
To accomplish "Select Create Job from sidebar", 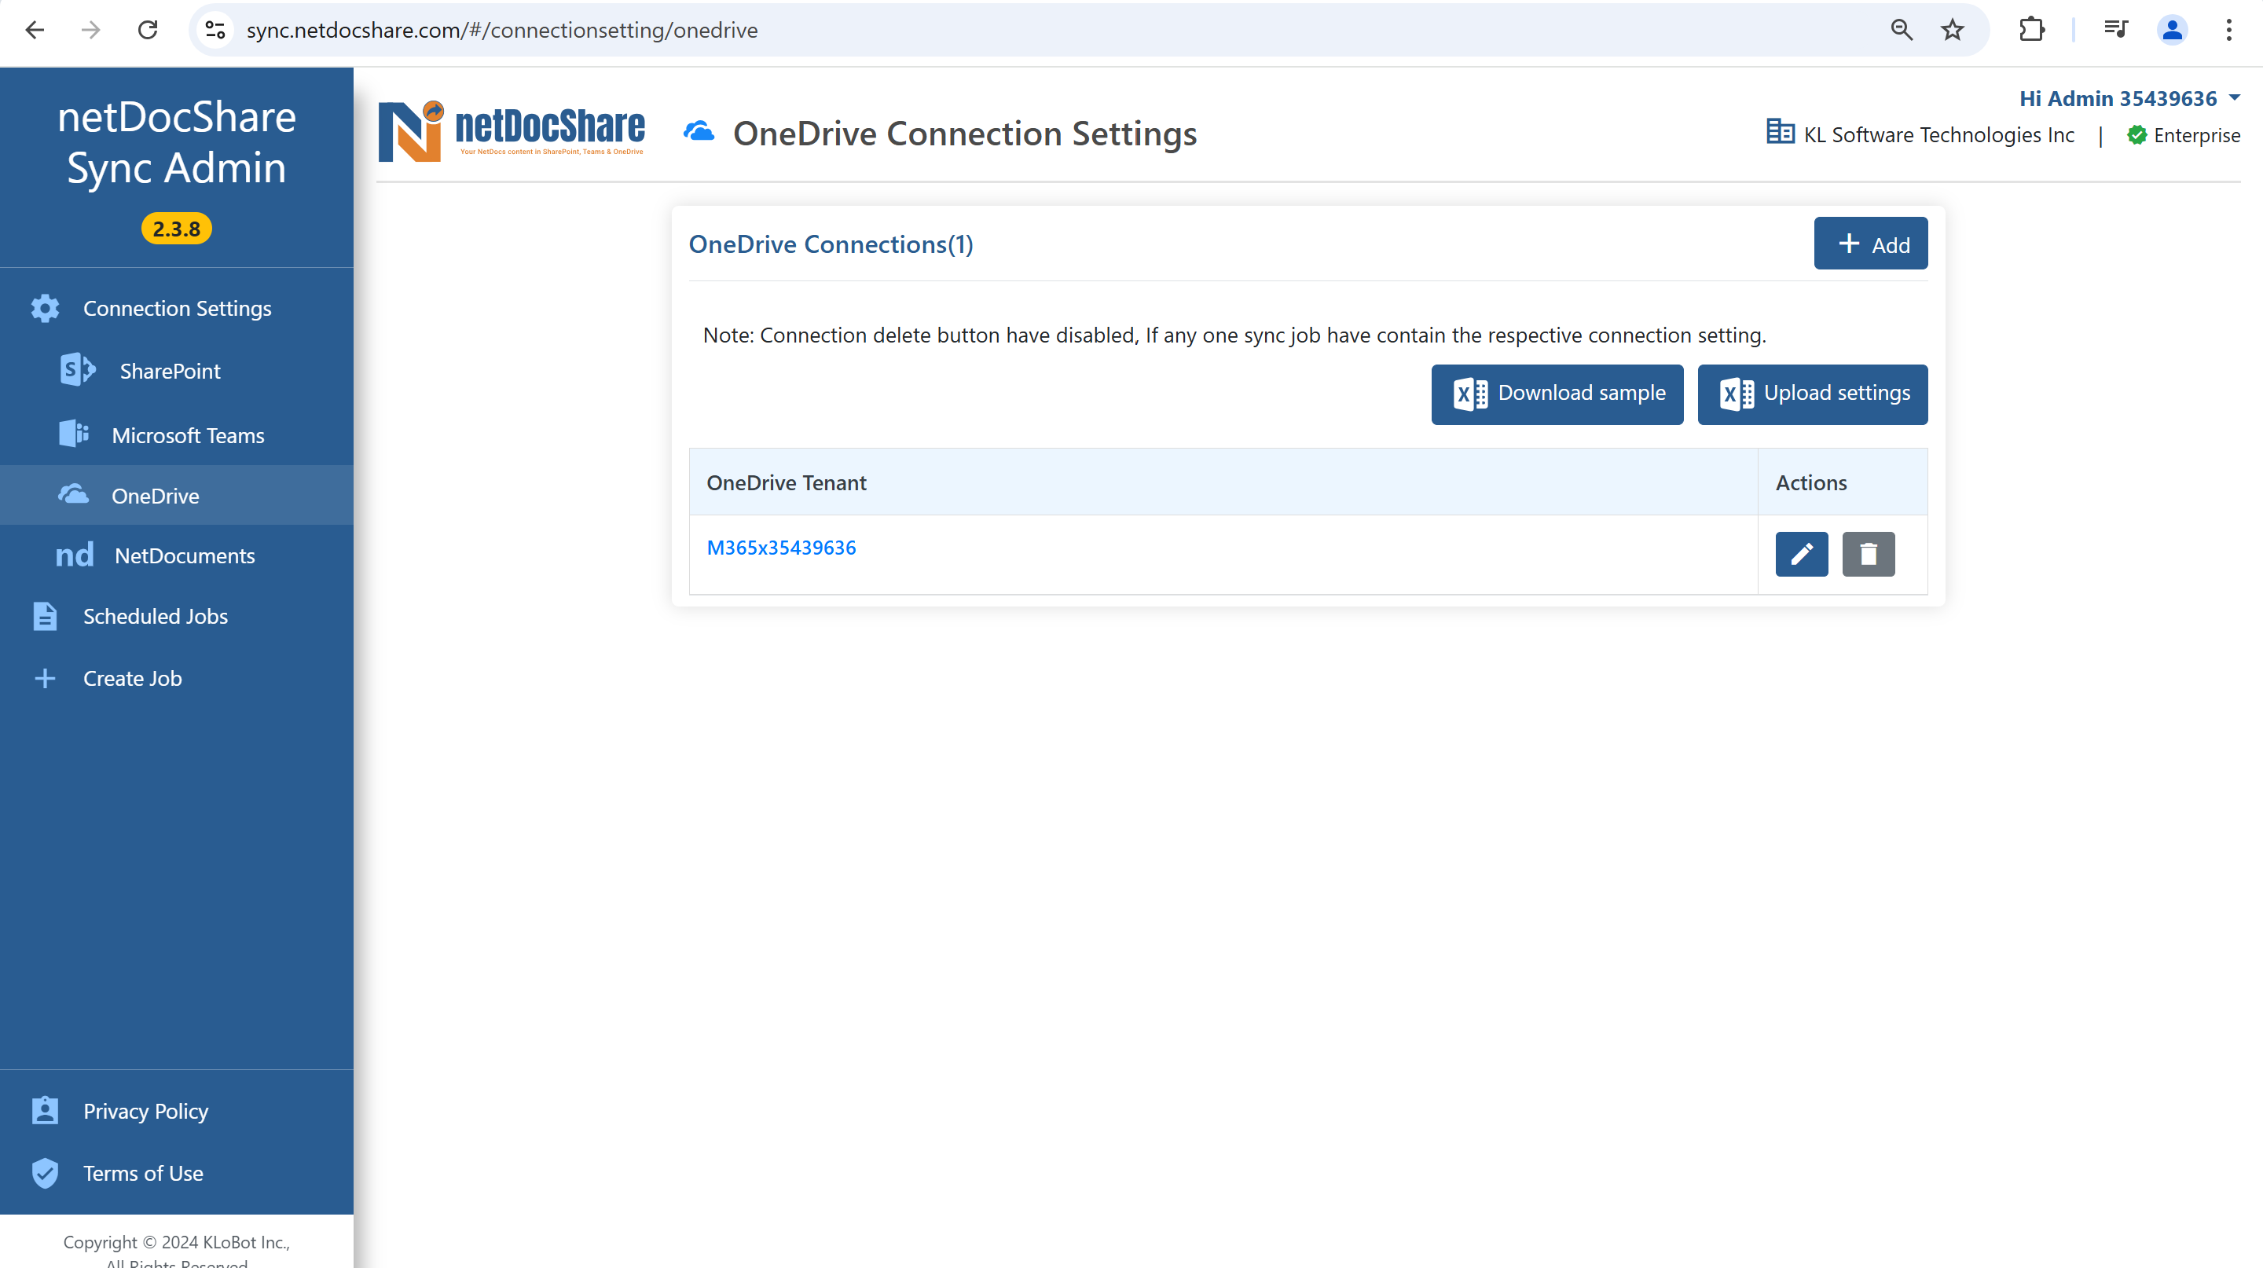I will tap(132, 677).
